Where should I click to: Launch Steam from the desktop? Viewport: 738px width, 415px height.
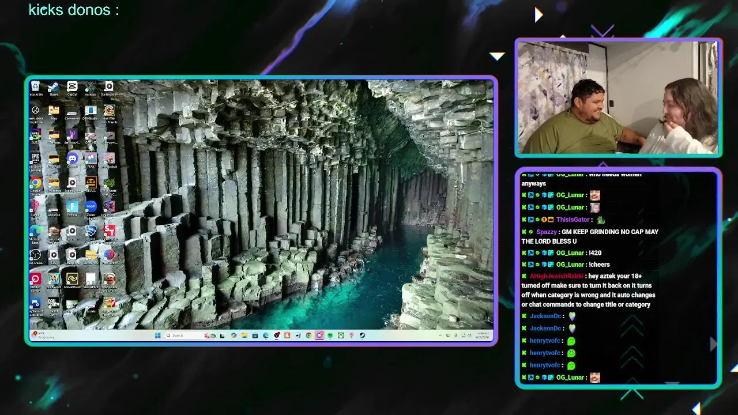[x=54, y=87]
